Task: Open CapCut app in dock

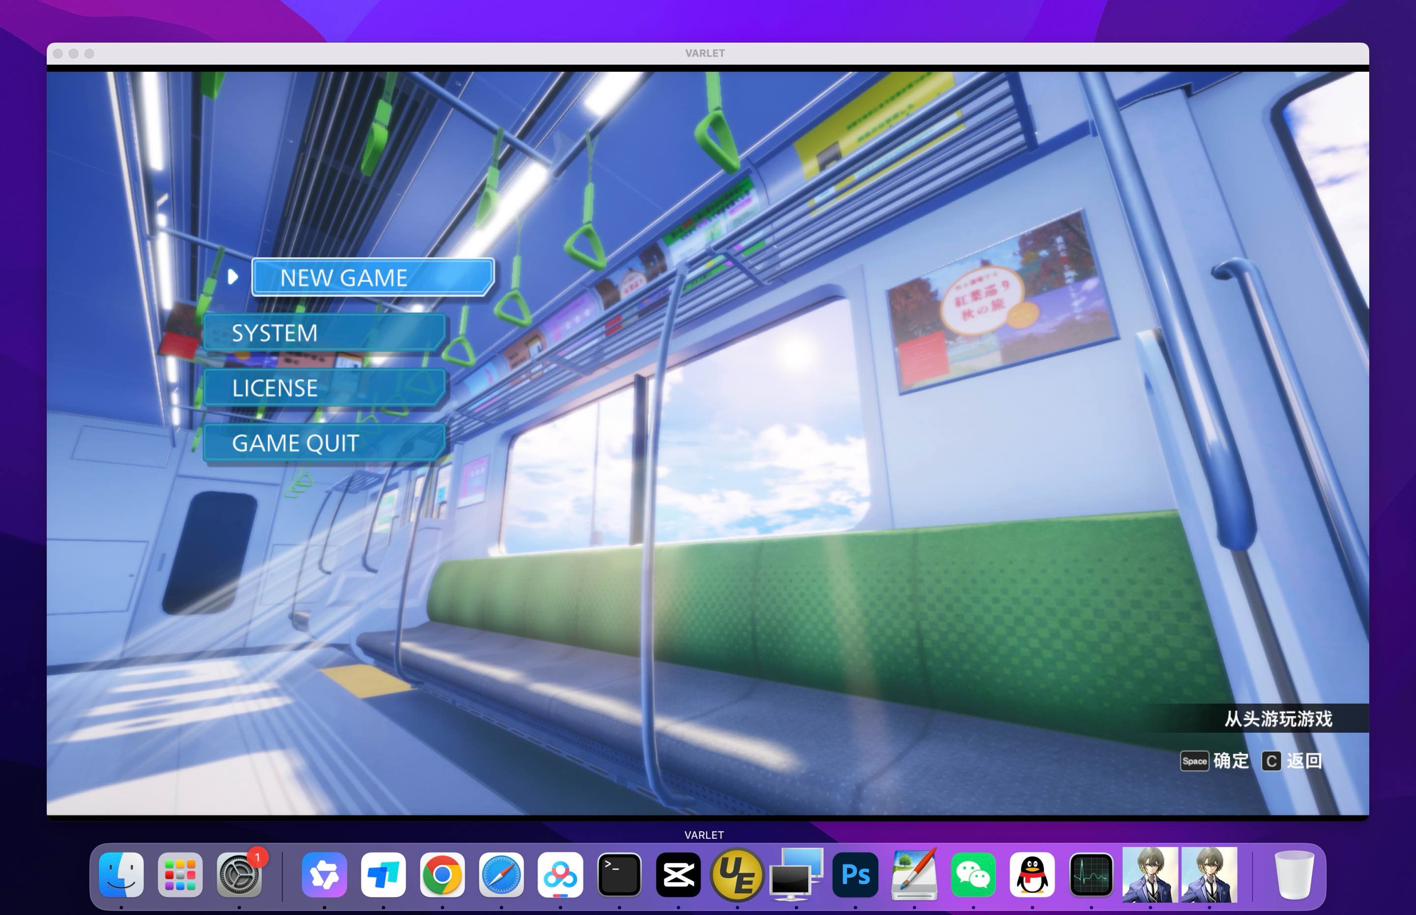Action: point(678,875)
